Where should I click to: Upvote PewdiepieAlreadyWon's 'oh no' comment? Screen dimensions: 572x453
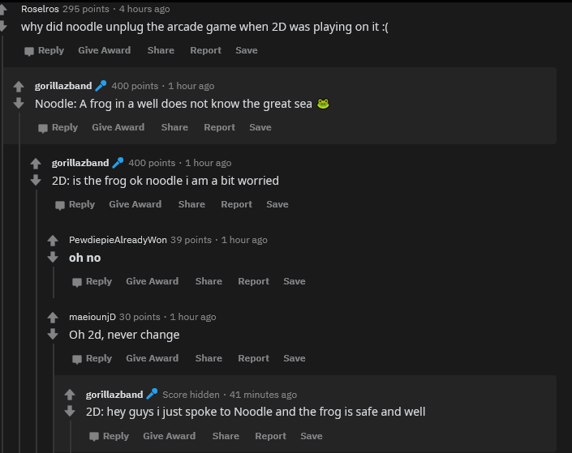pos(52,241)
